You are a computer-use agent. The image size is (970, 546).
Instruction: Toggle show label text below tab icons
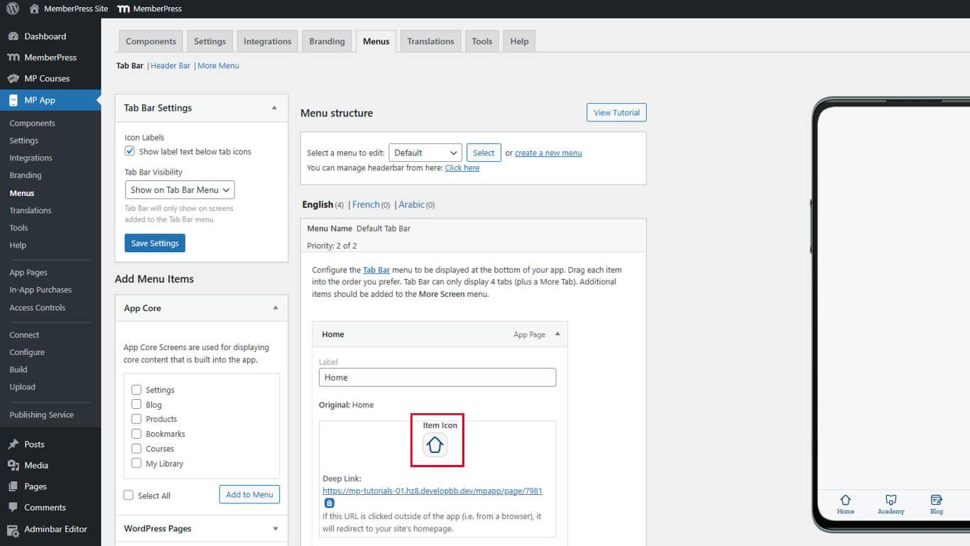[x=130, y=151]
